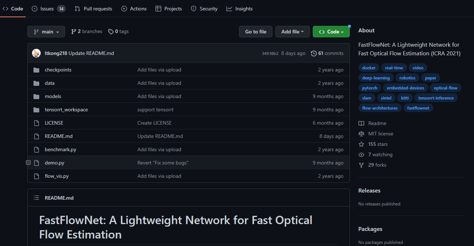View the 2 branches link
The width and height of the screenshot is (474, 246).
click(x=87, y=32)
